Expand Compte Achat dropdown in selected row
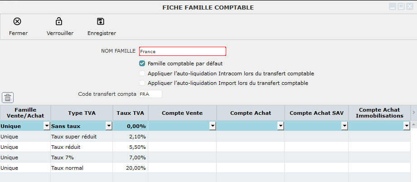 [x=281, y=126]
